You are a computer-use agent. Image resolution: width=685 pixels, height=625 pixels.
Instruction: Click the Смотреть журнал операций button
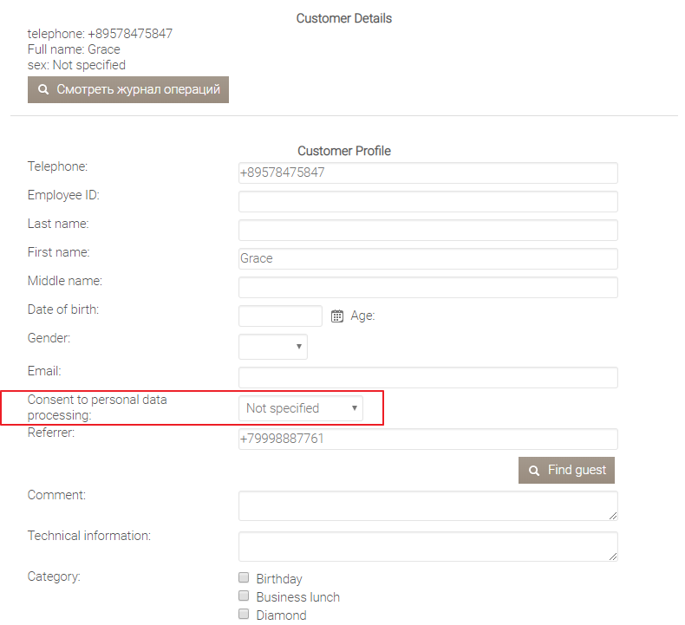pos(128,89)
